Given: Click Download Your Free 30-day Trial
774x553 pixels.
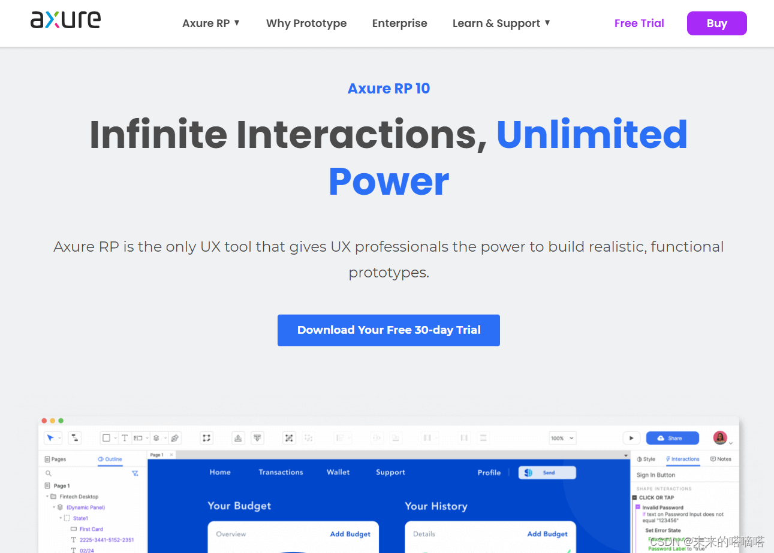Looking at the screenshot, I should [388, 330].
